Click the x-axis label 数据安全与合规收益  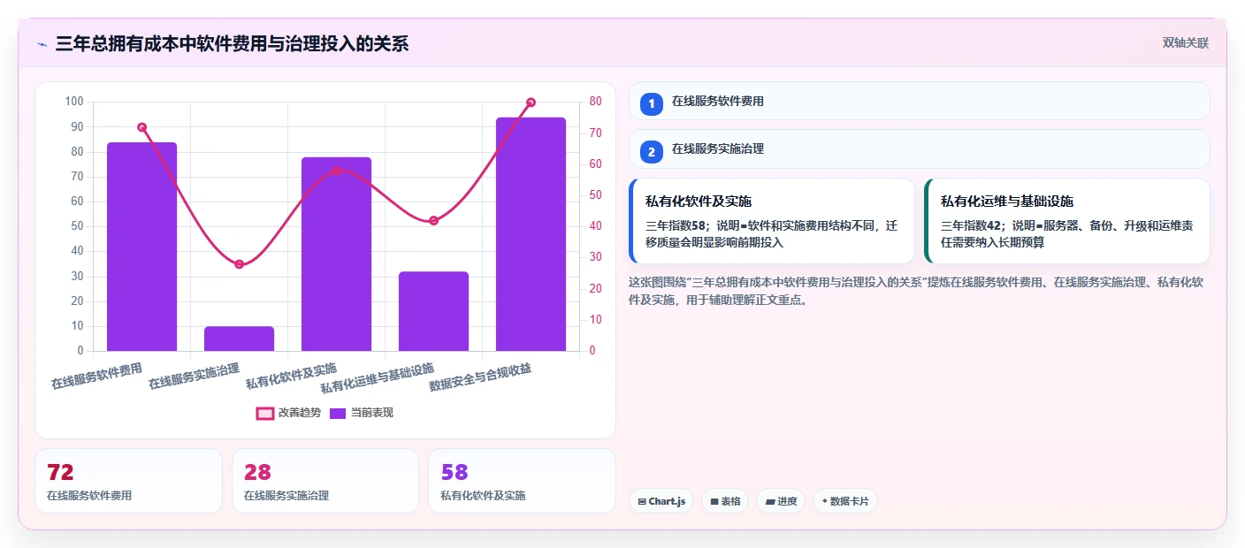point(480,377)
